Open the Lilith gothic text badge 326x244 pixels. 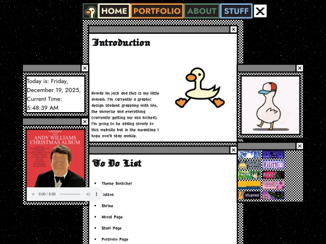pyautogui.click(x=273, y=164)
